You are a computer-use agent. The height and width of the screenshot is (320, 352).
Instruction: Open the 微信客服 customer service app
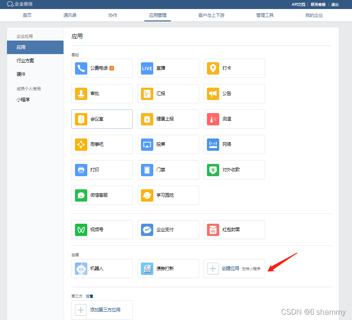[102, 195]
